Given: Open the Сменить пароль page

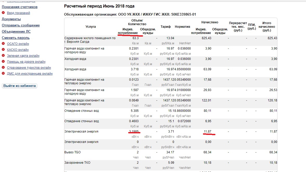Looking at the screenshot, I should 16,38.
